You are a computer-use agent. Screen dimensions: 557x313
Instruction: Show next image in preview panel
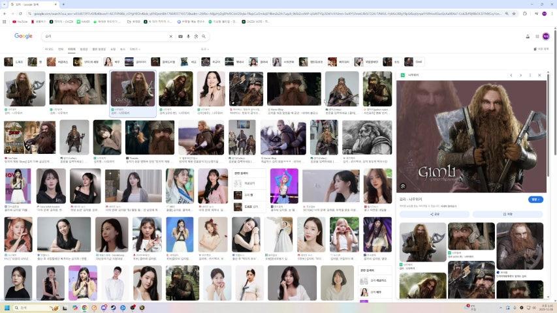click(520, 75)
